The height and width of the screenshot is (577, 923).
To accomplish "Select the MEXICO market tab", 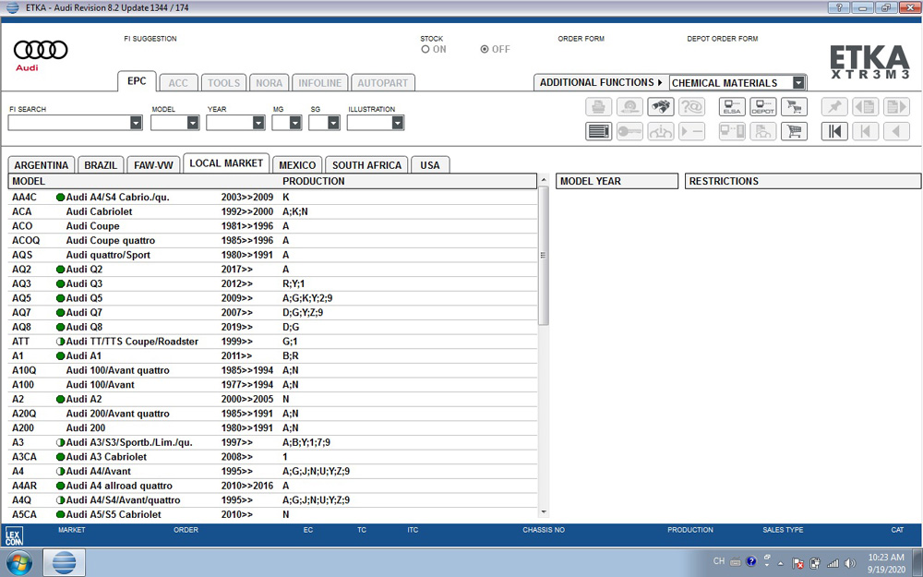I will coord(297,165).
